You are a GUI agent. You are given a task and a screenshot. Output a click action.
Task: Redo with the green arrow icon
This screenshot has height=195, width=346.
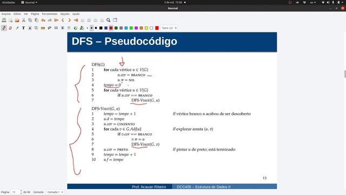pos(50,20)
